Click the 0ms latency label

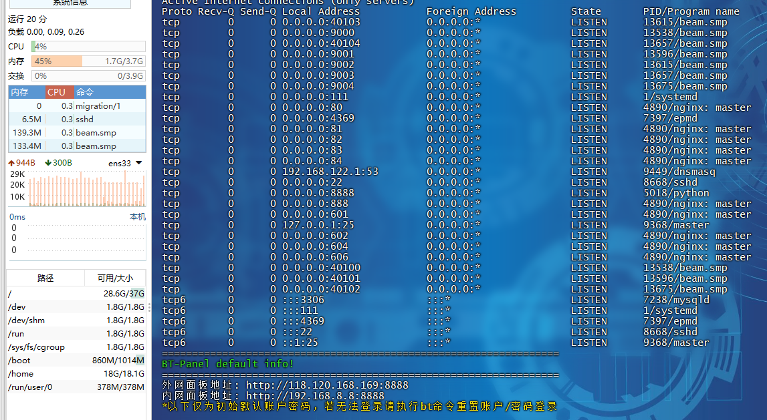(17, 217)
